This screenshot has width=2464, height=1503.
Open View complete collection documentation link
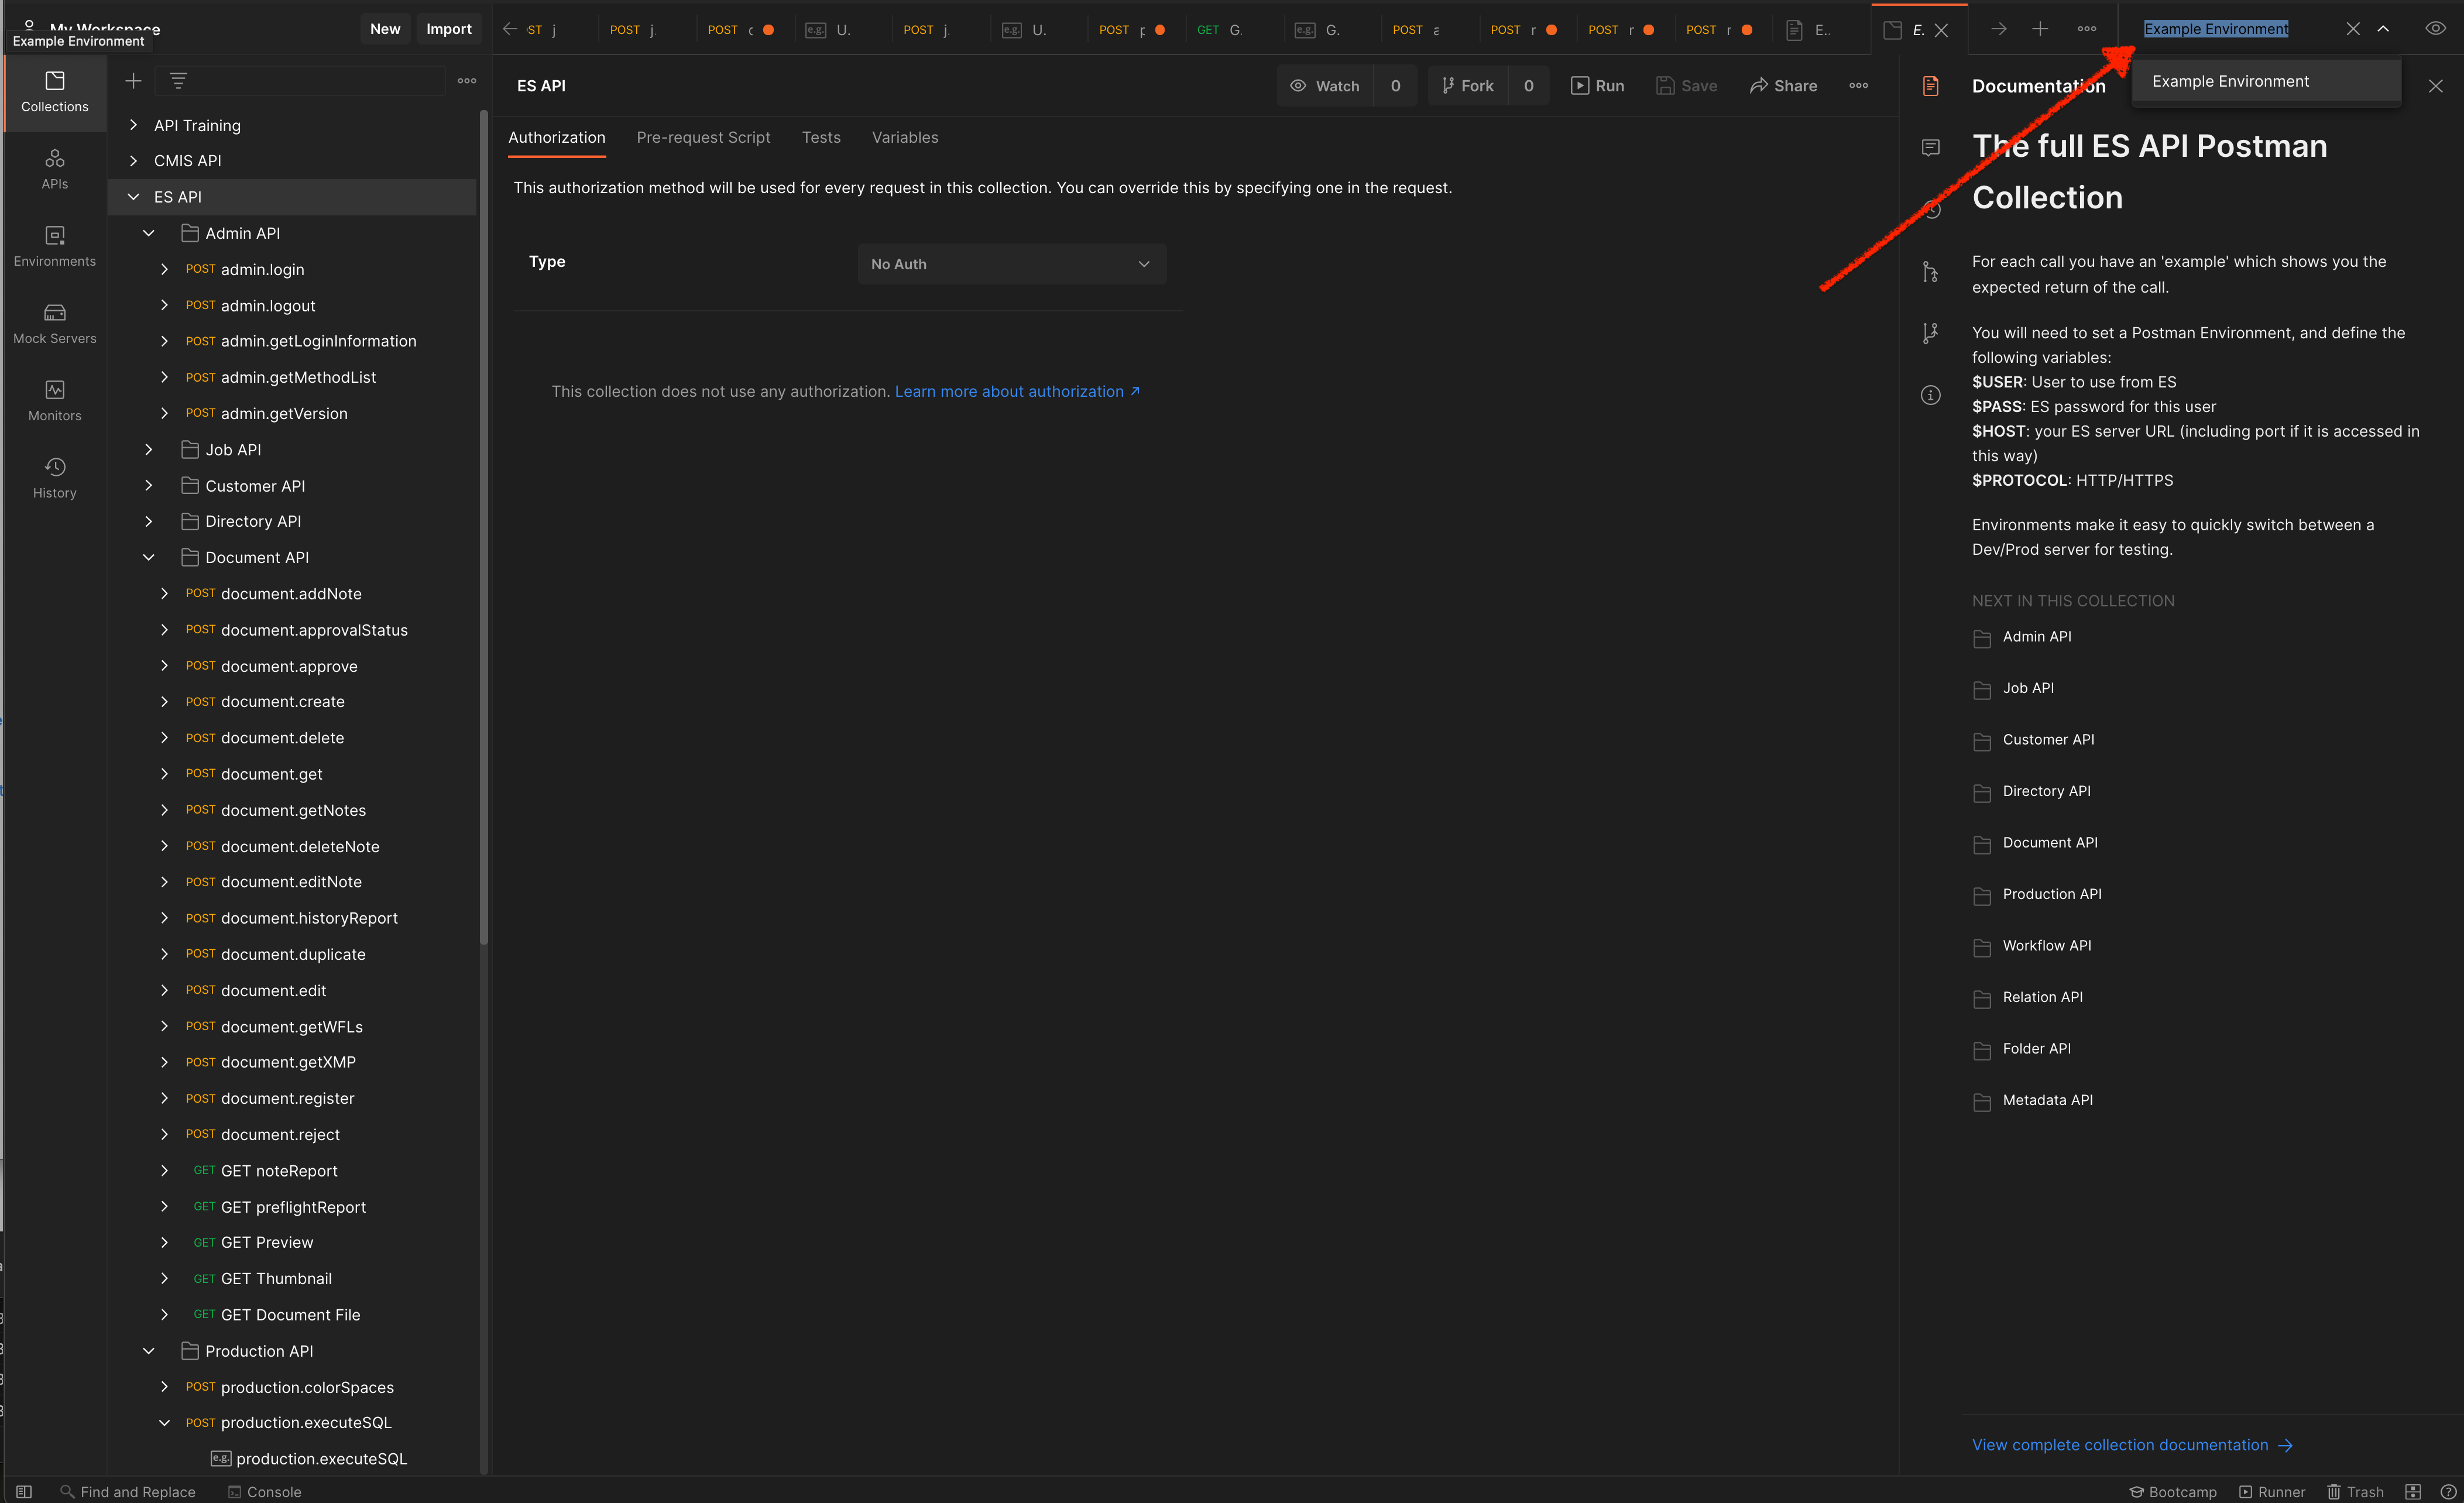pos(2132,1445)
